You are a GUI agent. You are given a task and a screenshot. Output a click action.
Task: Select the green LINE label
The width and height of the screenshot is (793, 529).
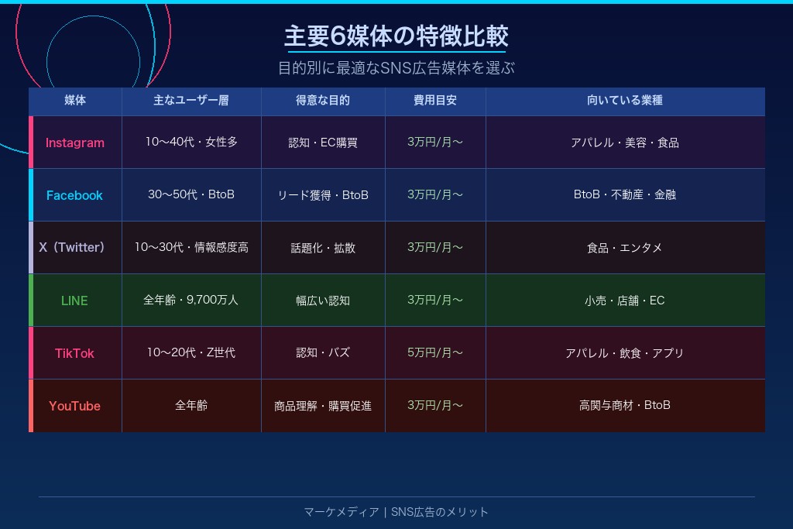74,301
